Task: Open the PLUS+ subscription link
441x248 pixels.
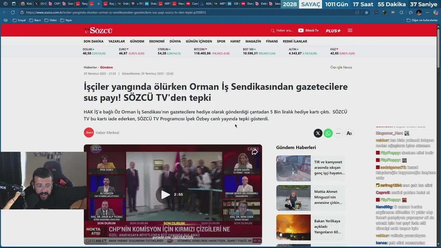Action: point(333,31)
